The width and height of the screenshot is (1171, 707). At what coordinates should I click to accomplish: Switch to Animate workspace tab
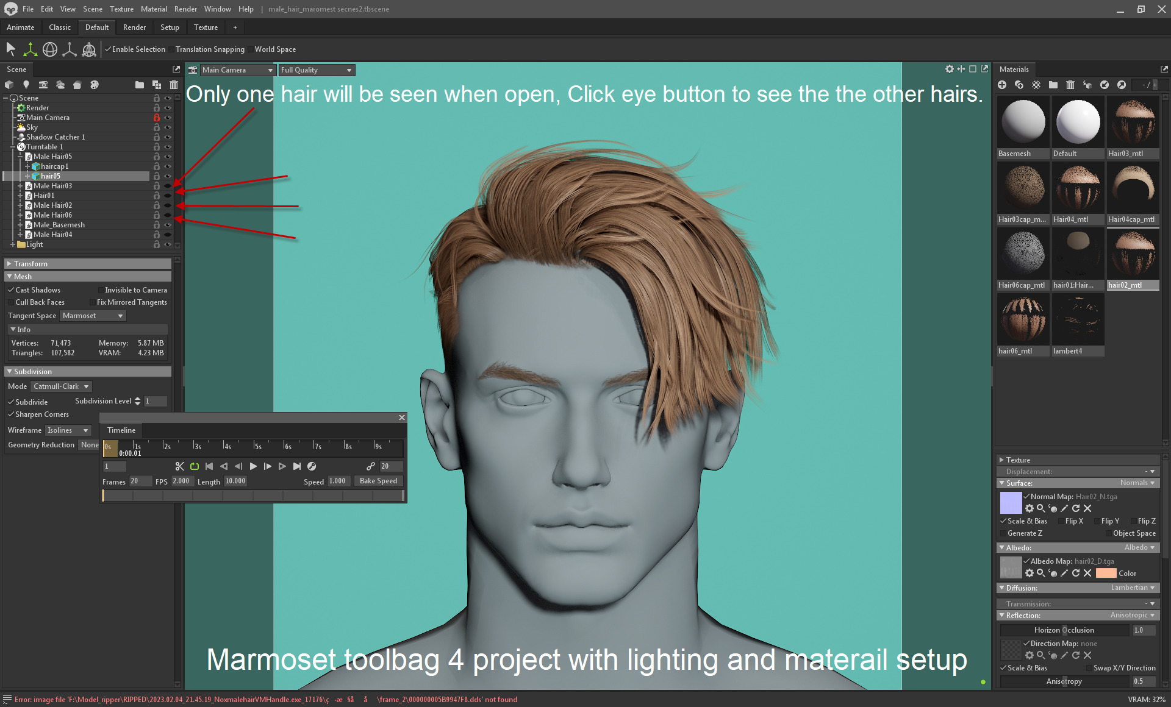[x=20, y=27]
